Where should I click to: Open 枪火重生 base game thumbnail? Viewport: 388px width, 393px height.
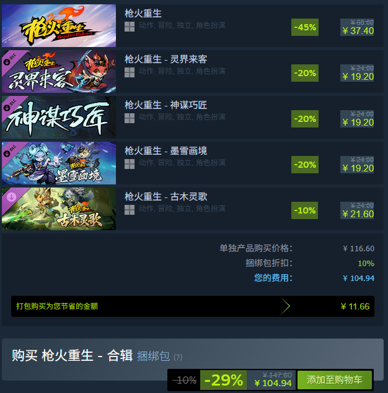click(x=59, y=25)
